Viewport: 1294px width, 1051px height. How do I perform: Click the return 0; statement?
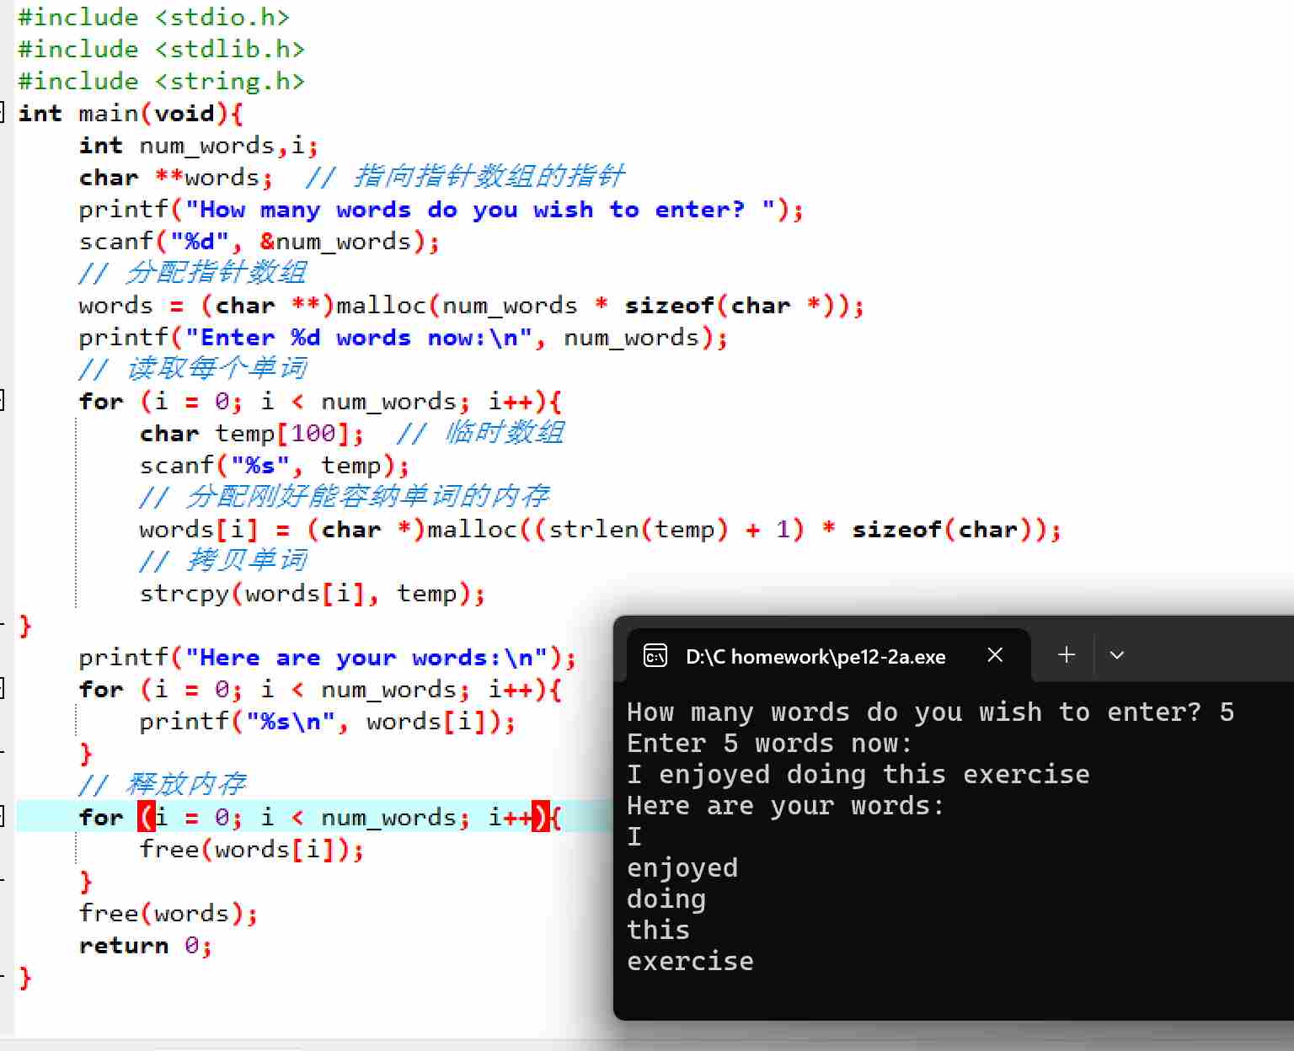(146, 945)
